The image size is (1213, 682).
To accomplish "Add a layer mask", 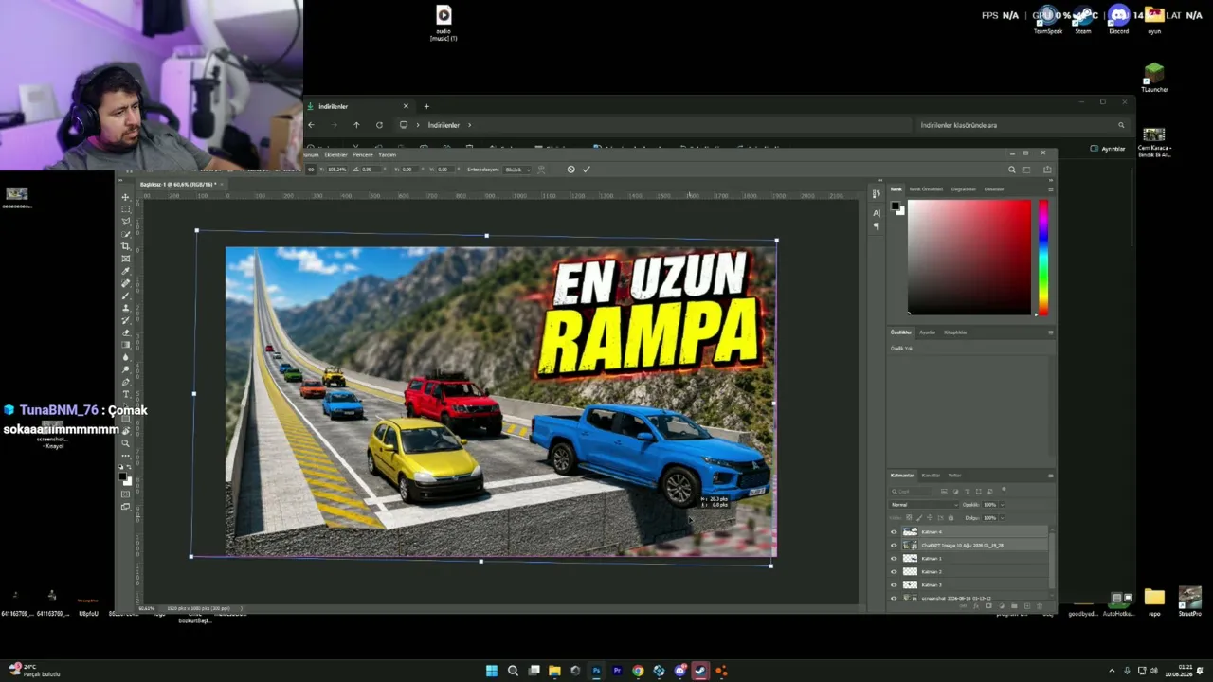I will click(x=989, y=606).
